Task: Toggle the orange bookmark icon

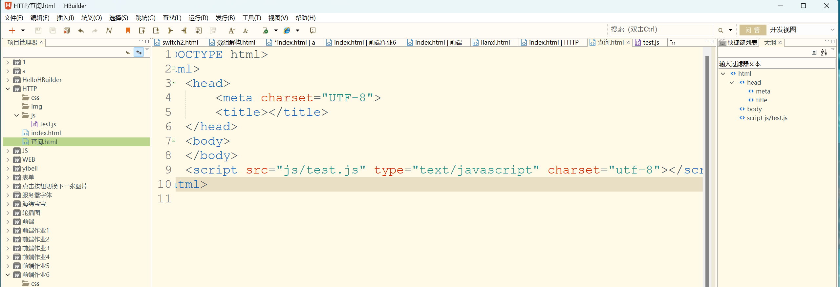Action: (x=128, y=31)
